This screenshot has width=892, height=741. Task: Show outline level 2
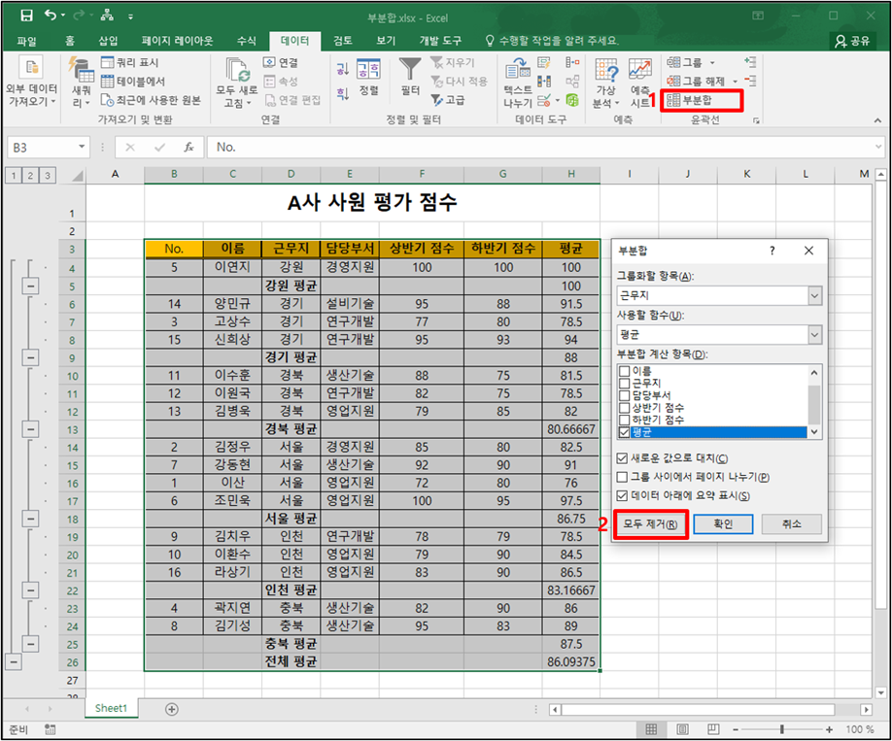click(30, 175)
